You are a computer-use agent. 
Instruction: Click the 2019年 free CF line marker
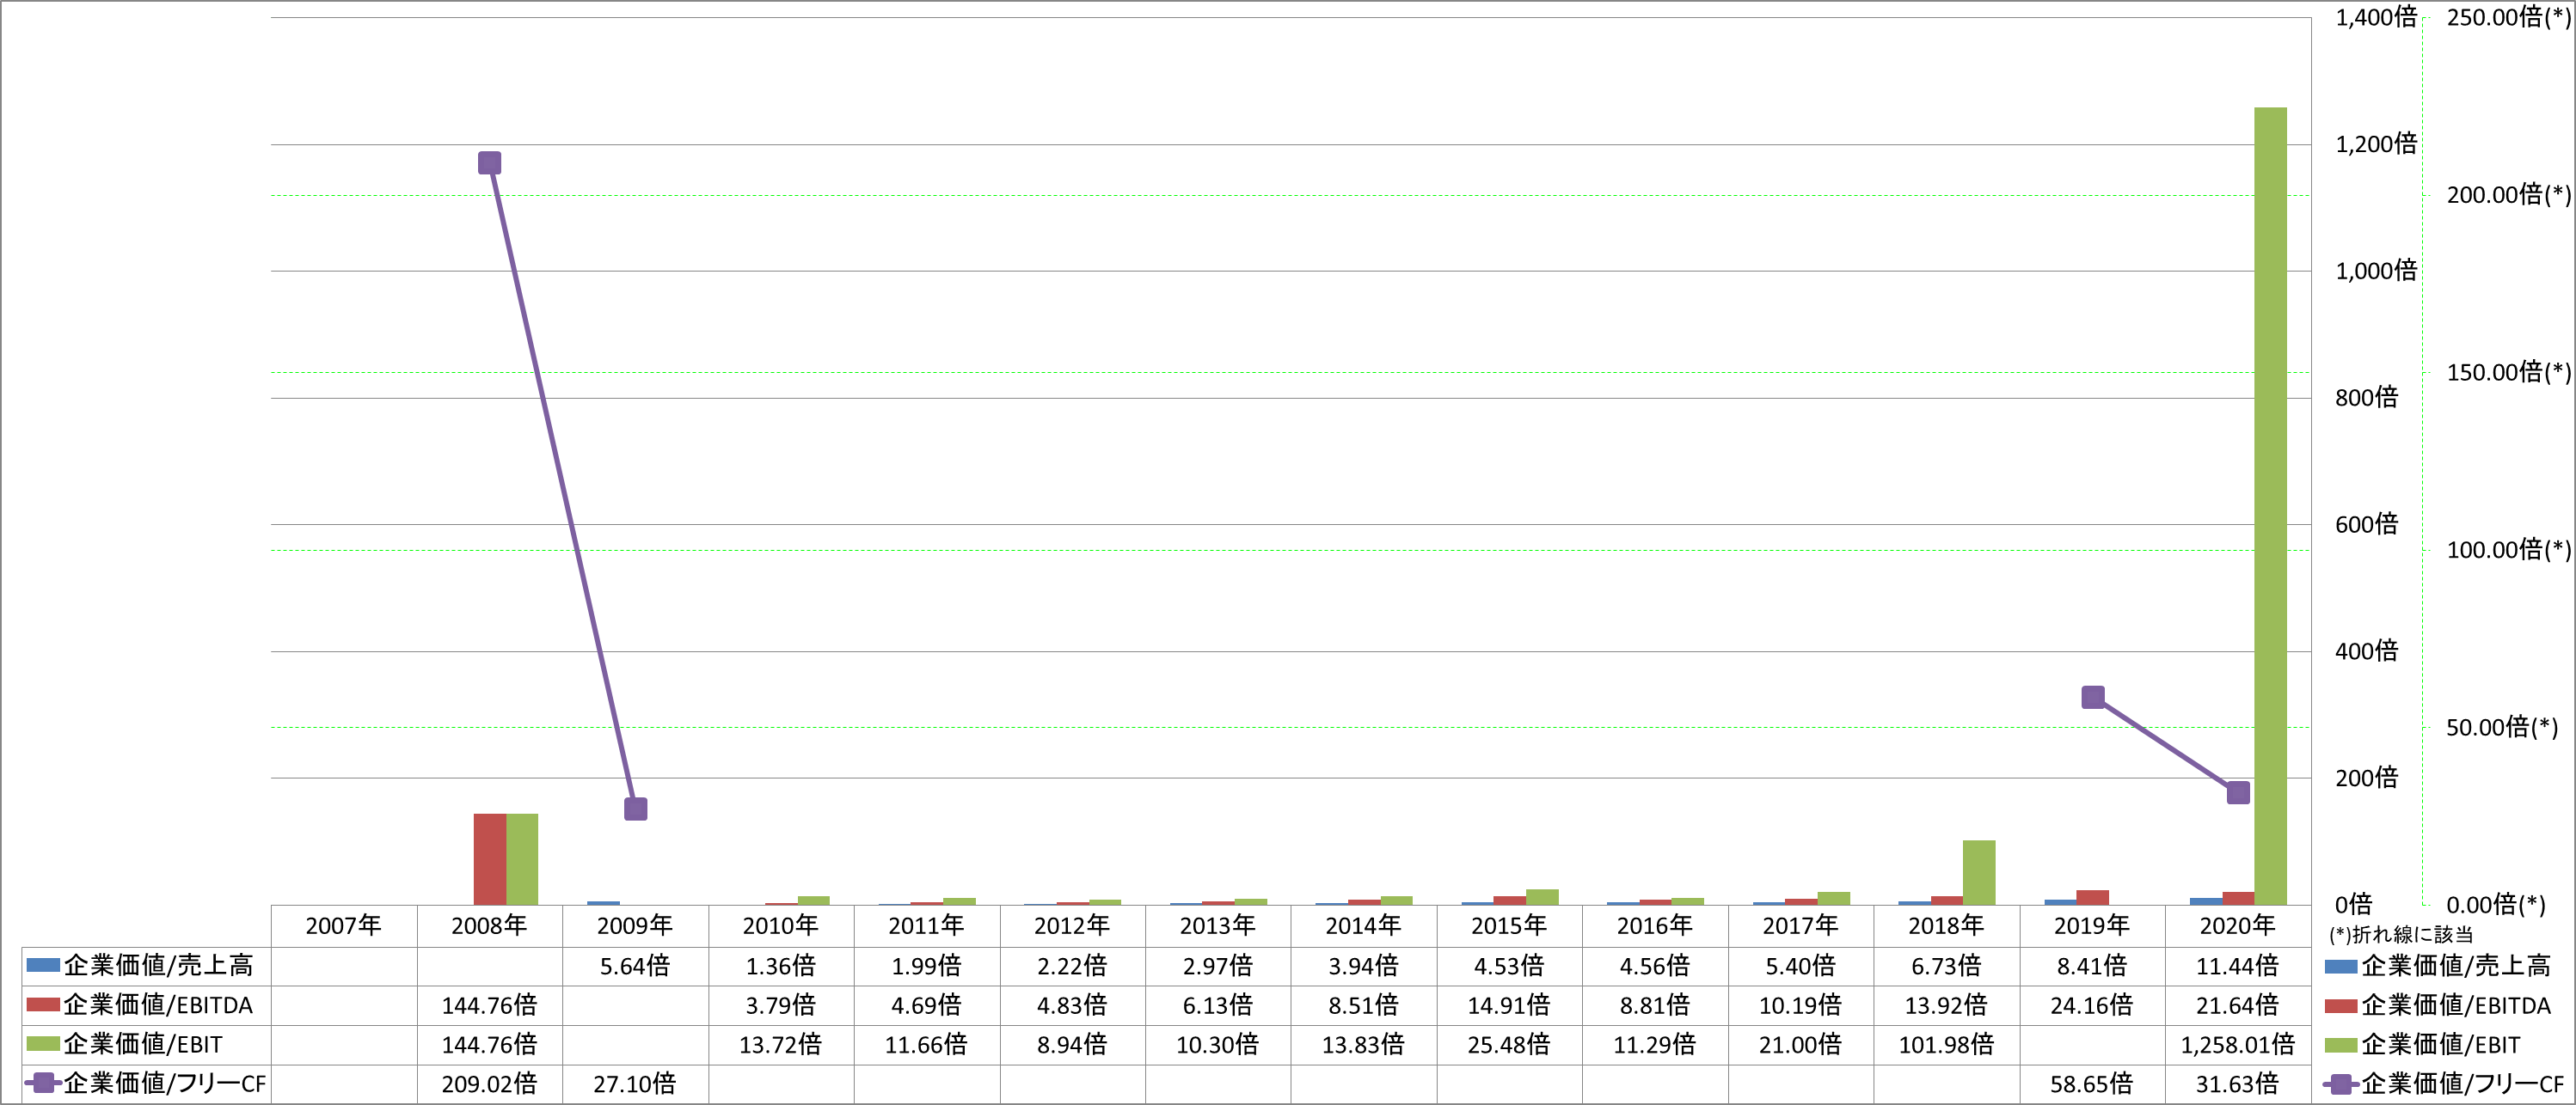(2093, 698)
